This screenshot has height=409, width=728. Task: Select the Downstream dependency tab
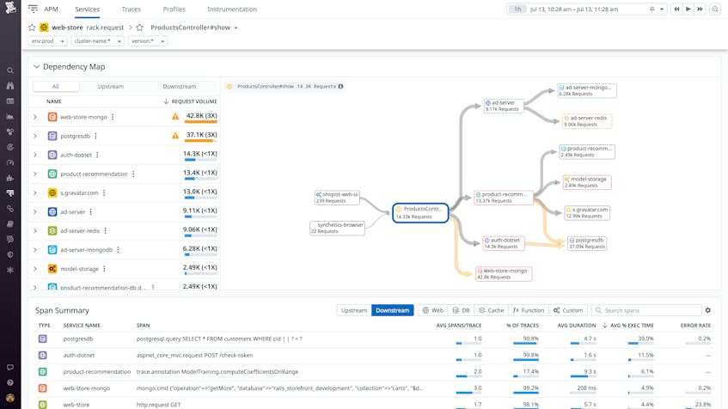pos(180,86)
